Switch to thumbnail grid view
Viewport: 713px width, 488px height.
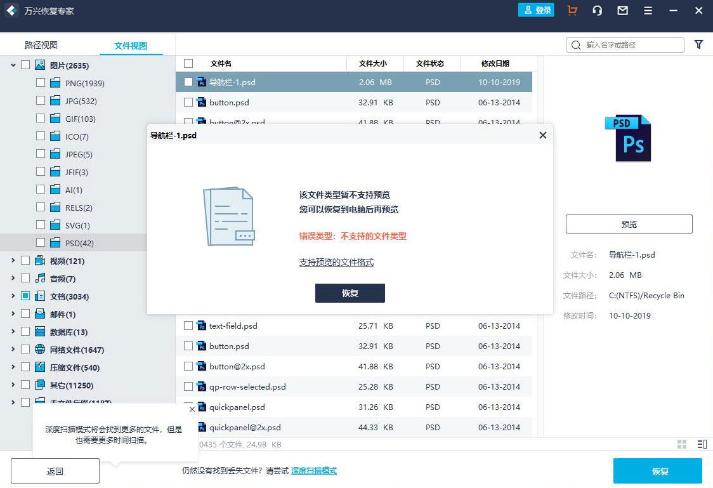[x=682, y=444]
